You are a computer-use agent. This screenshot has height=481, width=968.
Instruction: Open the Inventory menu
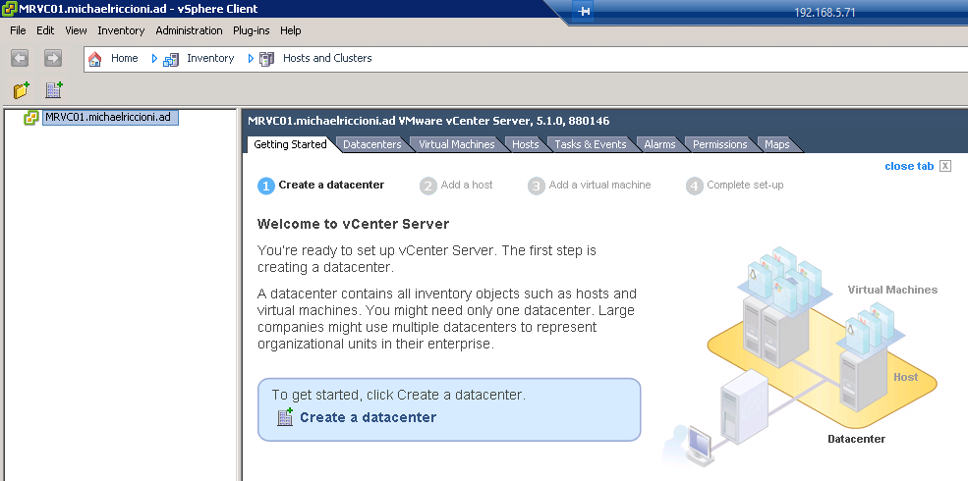tap(121, 30)
